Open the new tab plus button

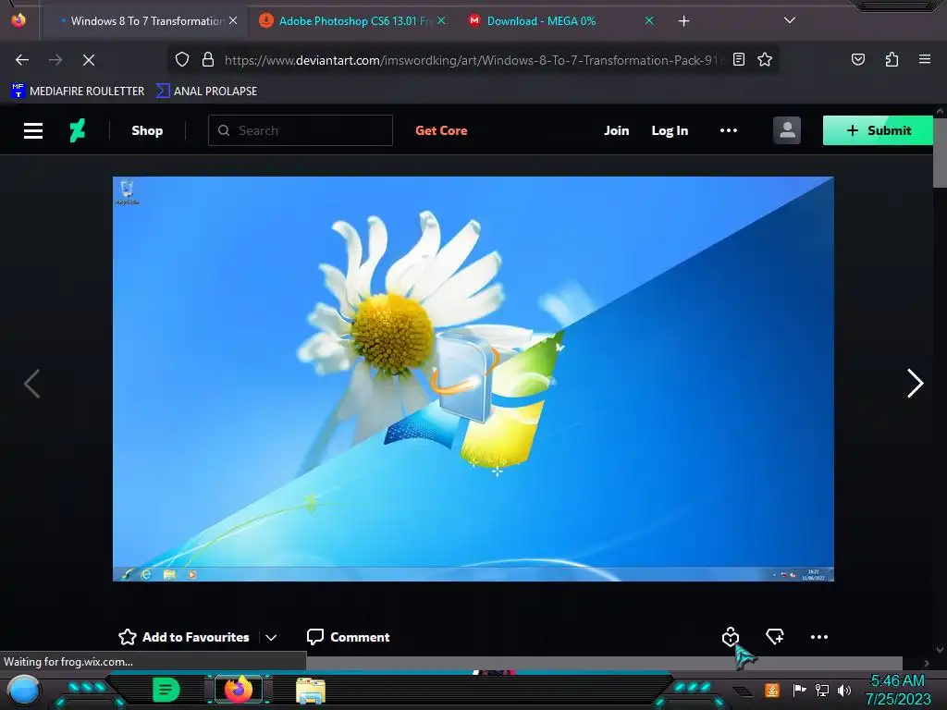click(x=683, y=21)
